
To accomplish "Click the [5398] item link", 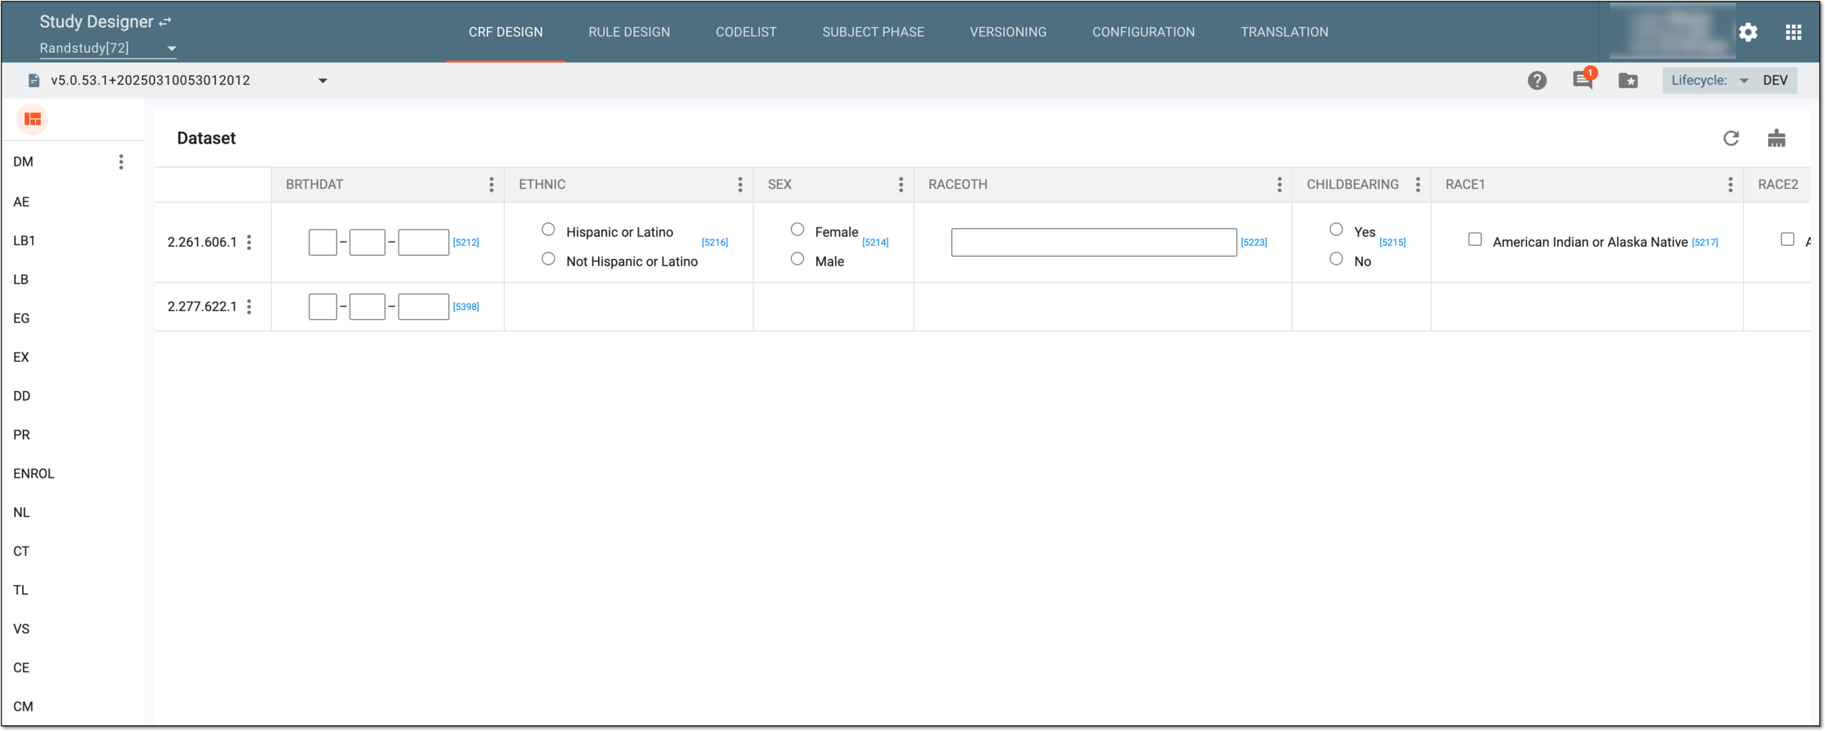I will point(466,306).
